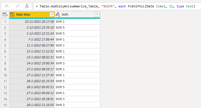Click the ABC123 data type icon
The width and height of the screenshot is (201, 108).
click(x=12, y=14)
